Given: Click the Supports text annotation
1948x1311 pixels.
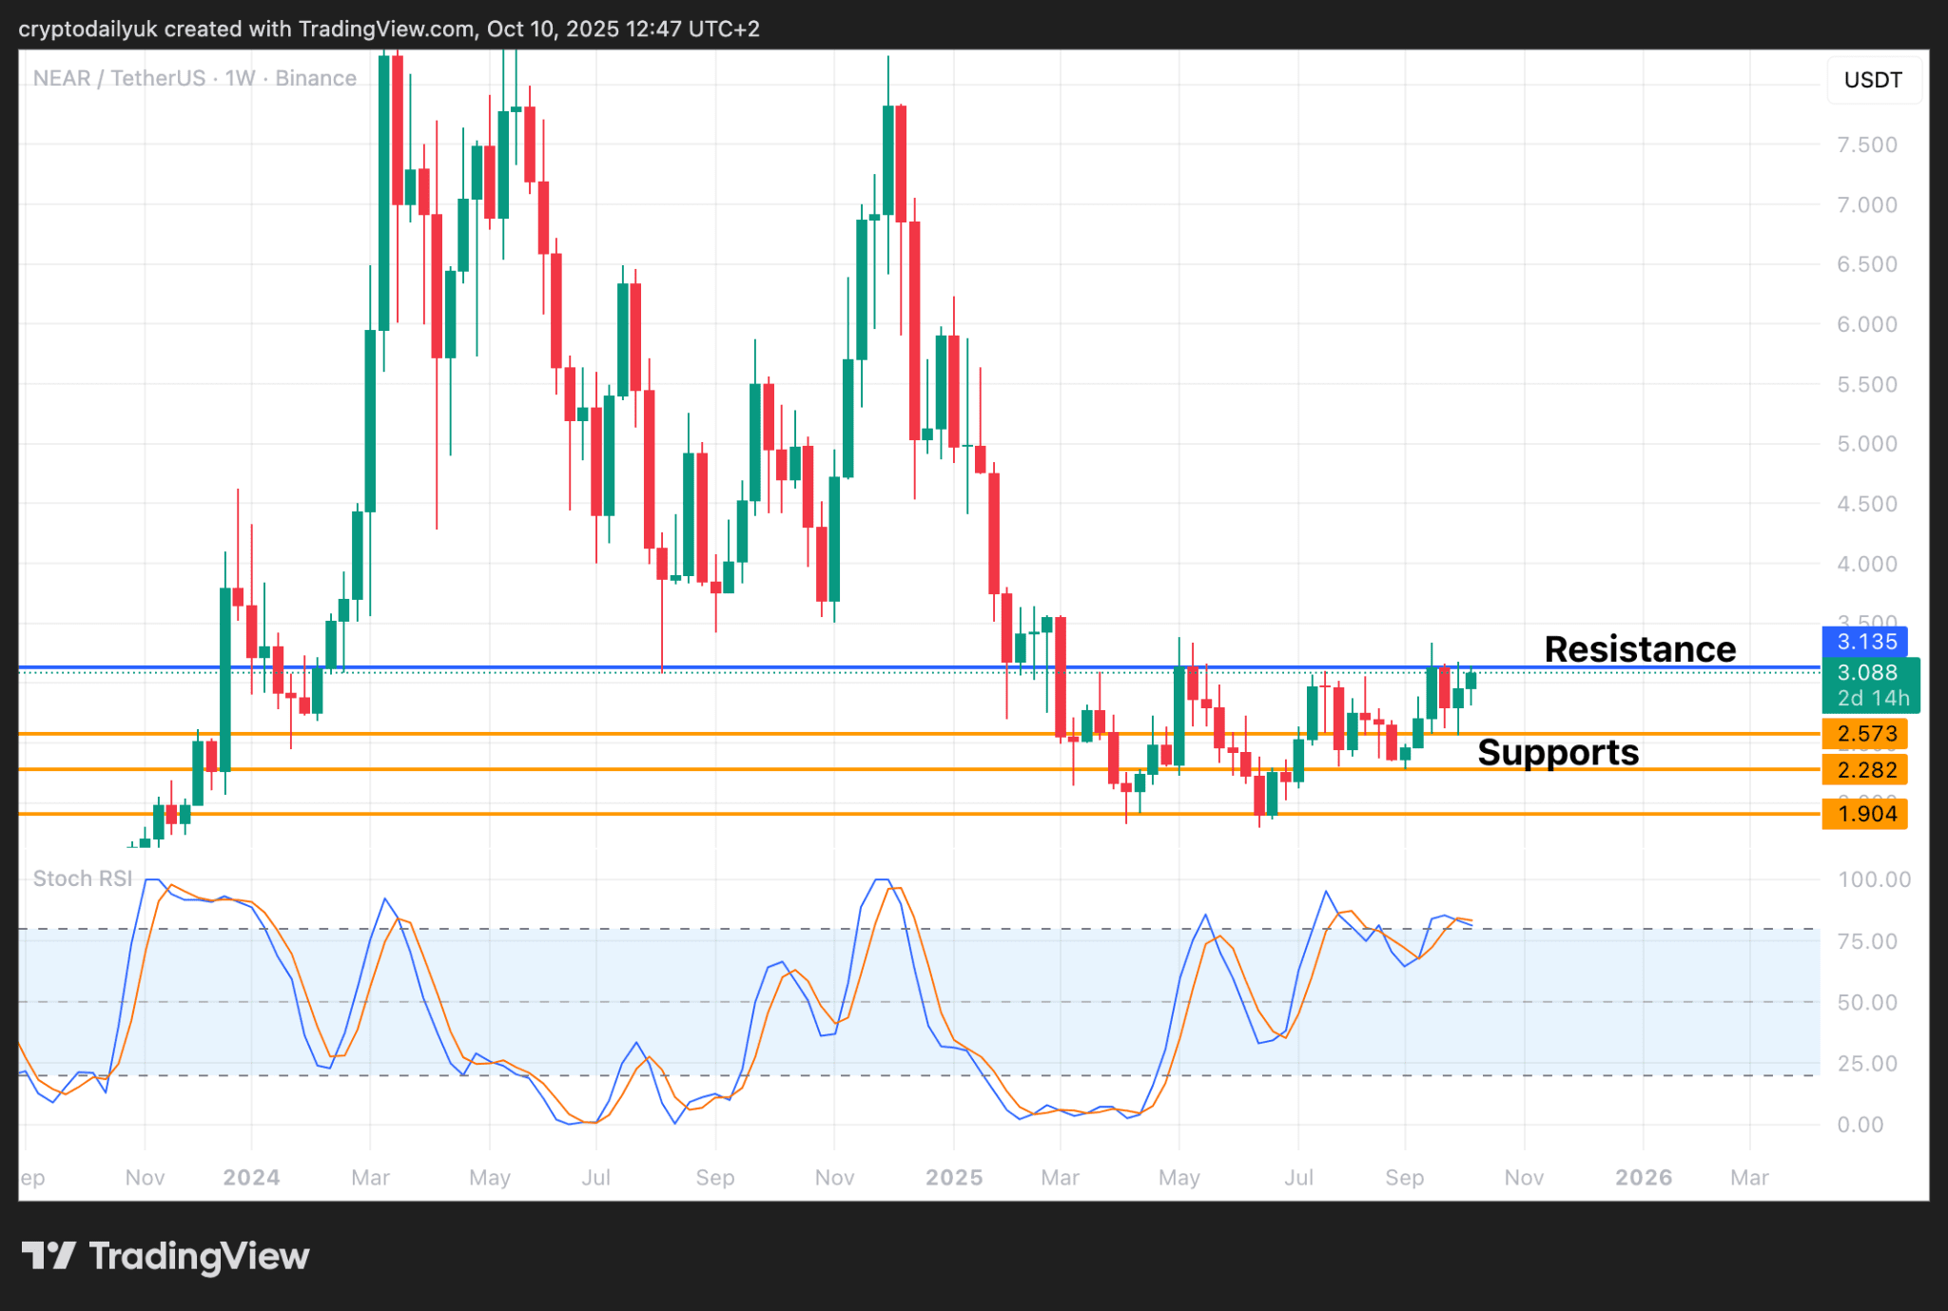Looking at the screenshot, I should click(x=1558, y=752).
